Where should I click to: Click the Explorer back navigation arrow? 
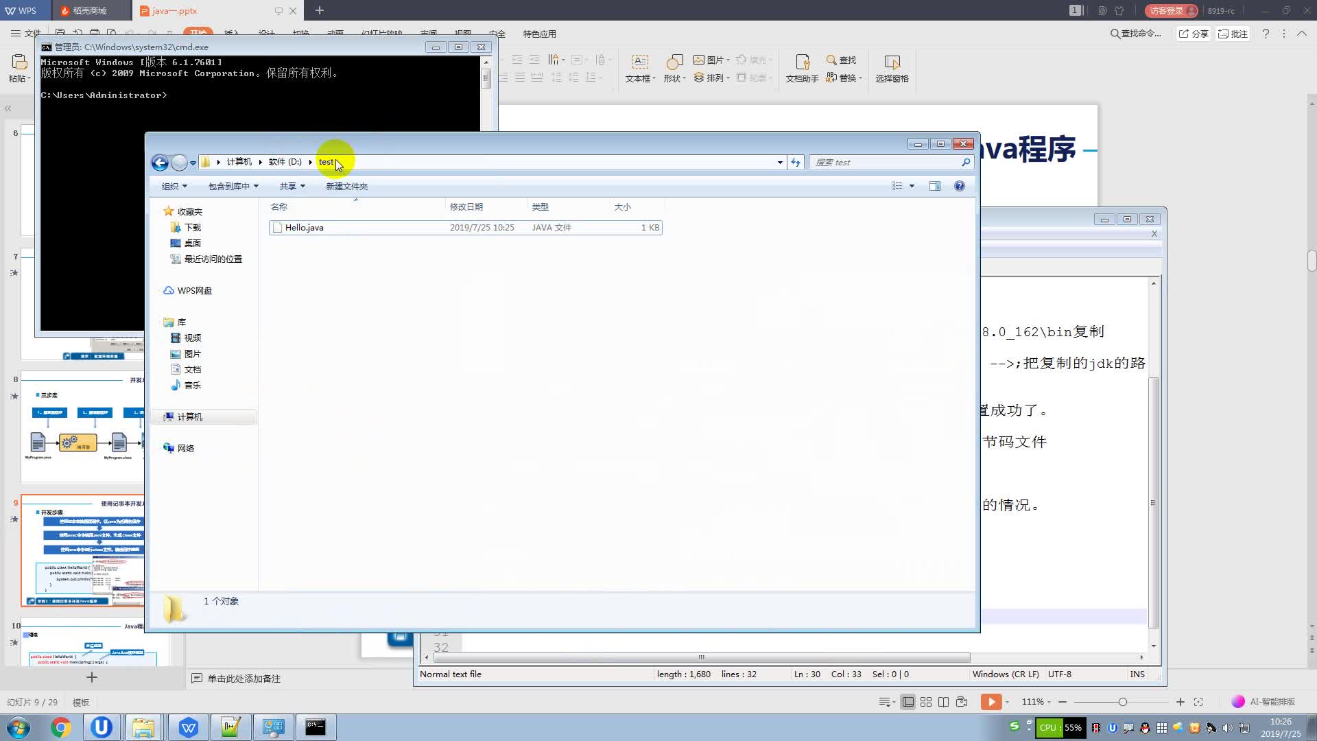(x=160, y=163)
